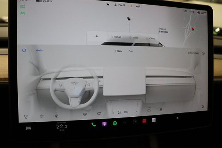Tap the fan speed icon
Screen dimensions: 222x148
point(119,112)
